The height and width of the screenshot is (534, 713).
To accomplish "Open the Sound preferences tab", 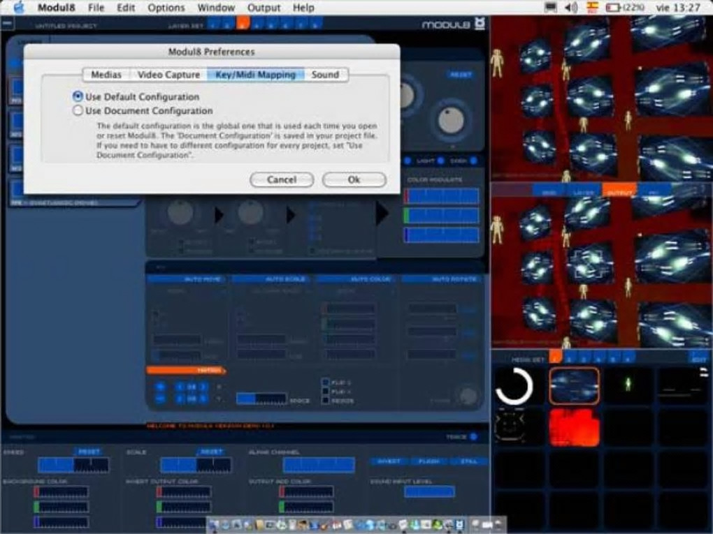I will (326, 75).
